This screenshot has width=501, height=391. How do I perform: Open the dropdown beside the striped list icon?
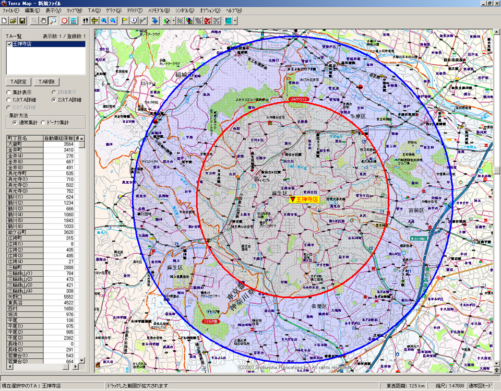click(235, 21)
